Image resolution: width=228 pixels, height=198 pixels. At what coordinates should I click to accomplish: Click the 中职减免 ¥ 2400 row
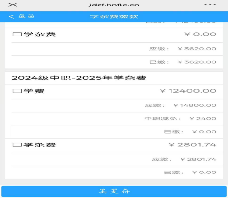[x=117, y=119]
